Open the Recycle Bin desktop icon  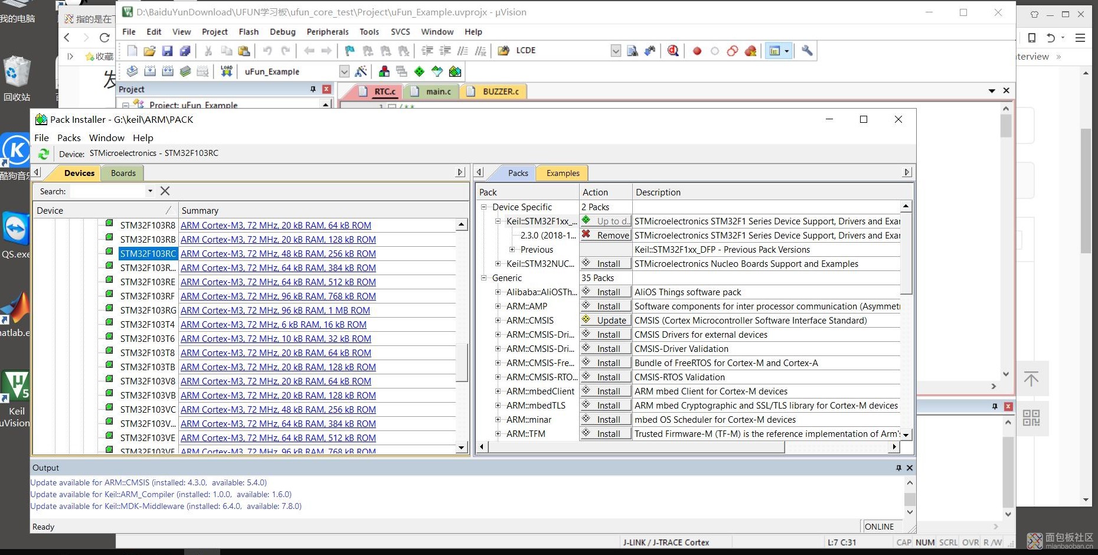coord(17,79)
